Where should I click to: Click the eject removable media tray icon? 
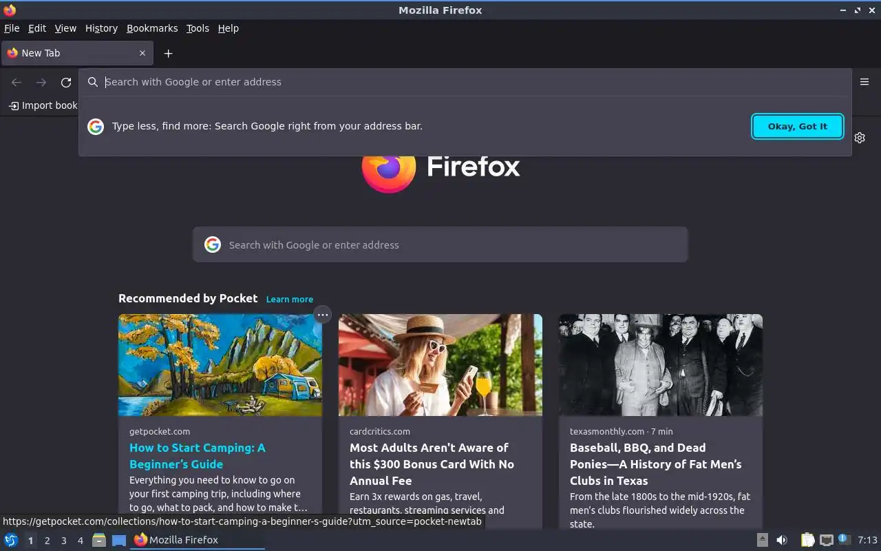[x=763, y=540]
